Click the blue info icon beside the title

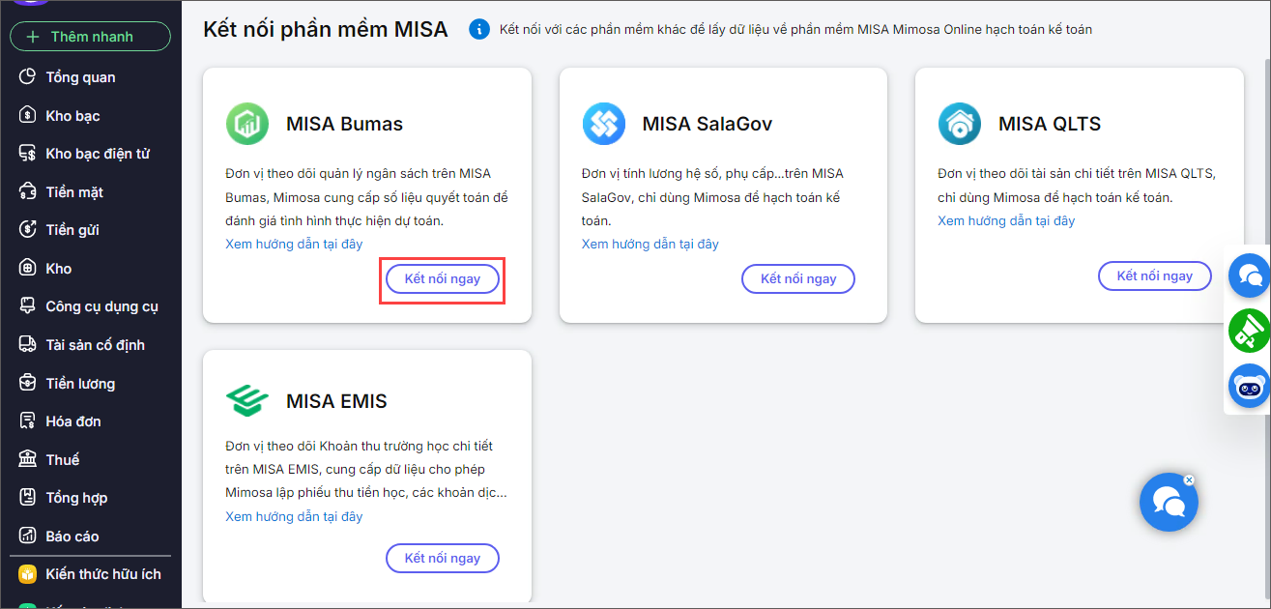click(478, 29)
